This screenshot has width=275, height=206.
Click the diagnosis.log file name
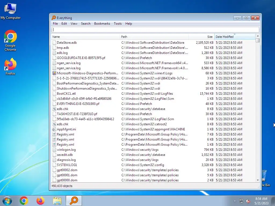point(66,160)
